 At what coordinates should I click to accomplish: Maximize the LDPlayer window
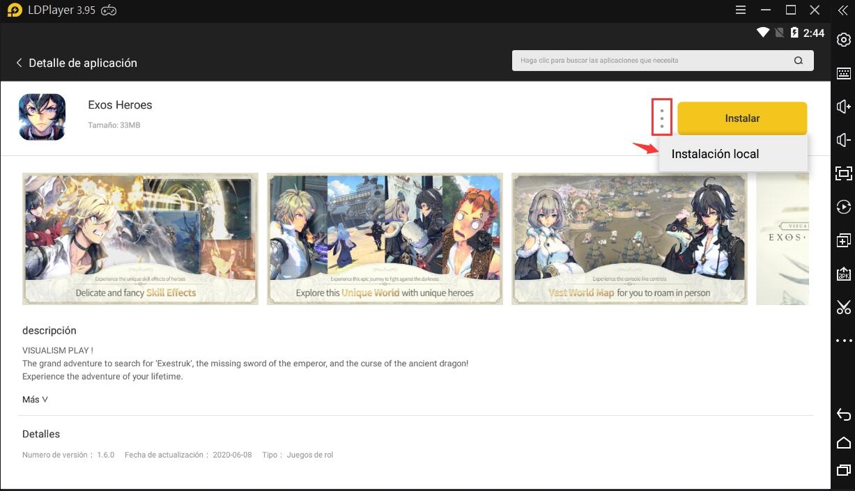(791, 10)
